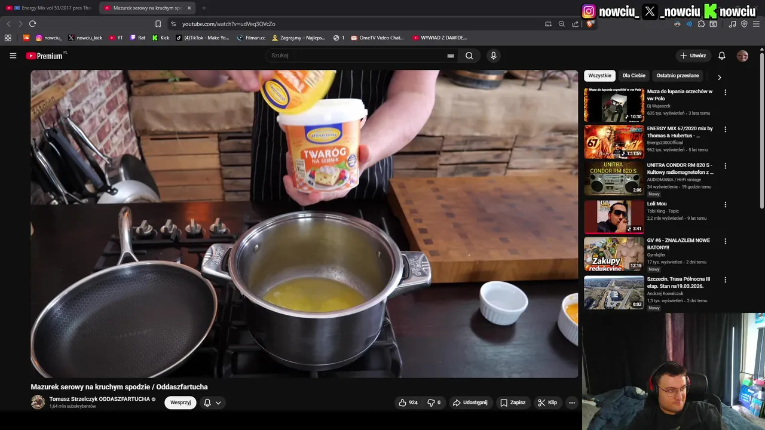The height and width of the screenshot is (430, 765).
Task: Open a new browser tab plus
Action: point(204,8)
